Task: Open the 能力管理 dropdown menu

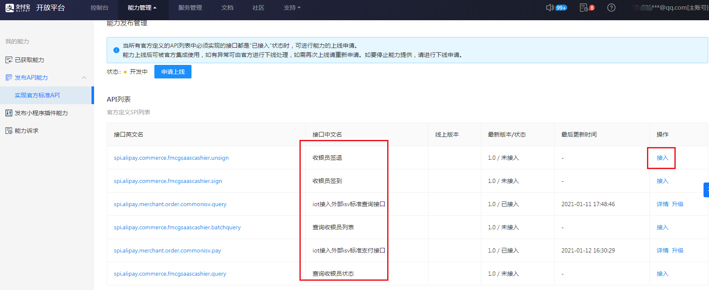Action: point(142,8)
